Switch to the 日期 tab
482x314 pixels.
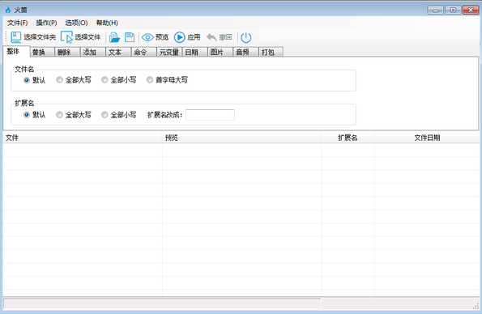(x=195, y=53)
